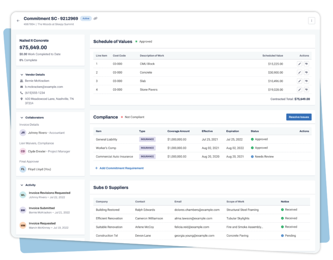The height and width of the screenshot is (260, 333).
Task: Click the copy link icon next to commitment title
Action: tap(97, 19)
